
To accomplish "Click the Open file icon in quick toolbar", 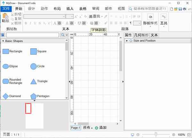I will click(x=176, y=9).
